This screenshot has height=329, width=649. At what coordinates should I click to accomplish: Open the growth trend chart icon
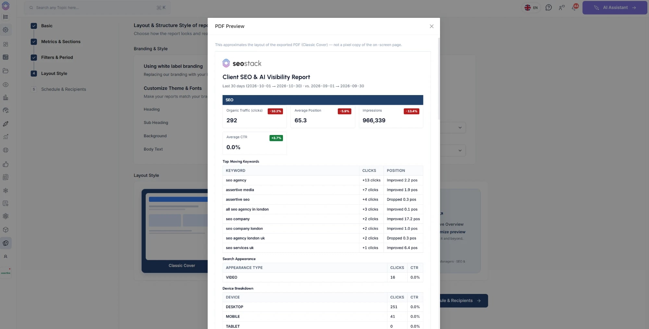coord(6,137)
